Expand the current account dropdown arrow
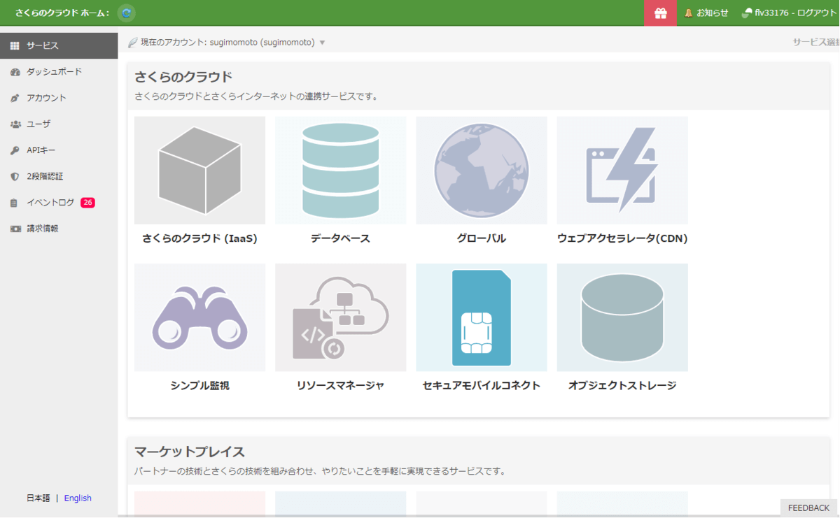 [x=322, y=43]
